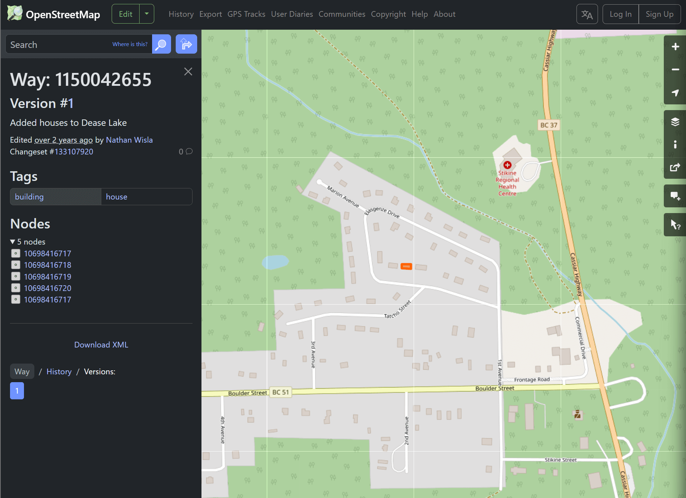
Task: Click the OpenStreetMap logo icon
Action: tap(15, 14)
